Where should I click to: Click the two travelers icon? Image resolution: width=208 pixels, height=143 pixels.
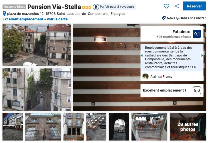click(96, 7)
